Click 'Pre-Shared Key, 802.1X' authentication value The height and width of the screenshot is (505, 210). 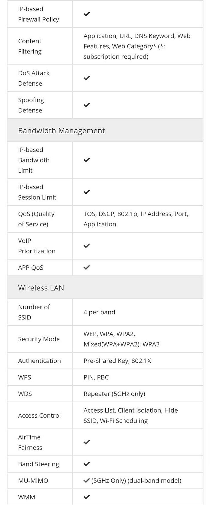117,361
